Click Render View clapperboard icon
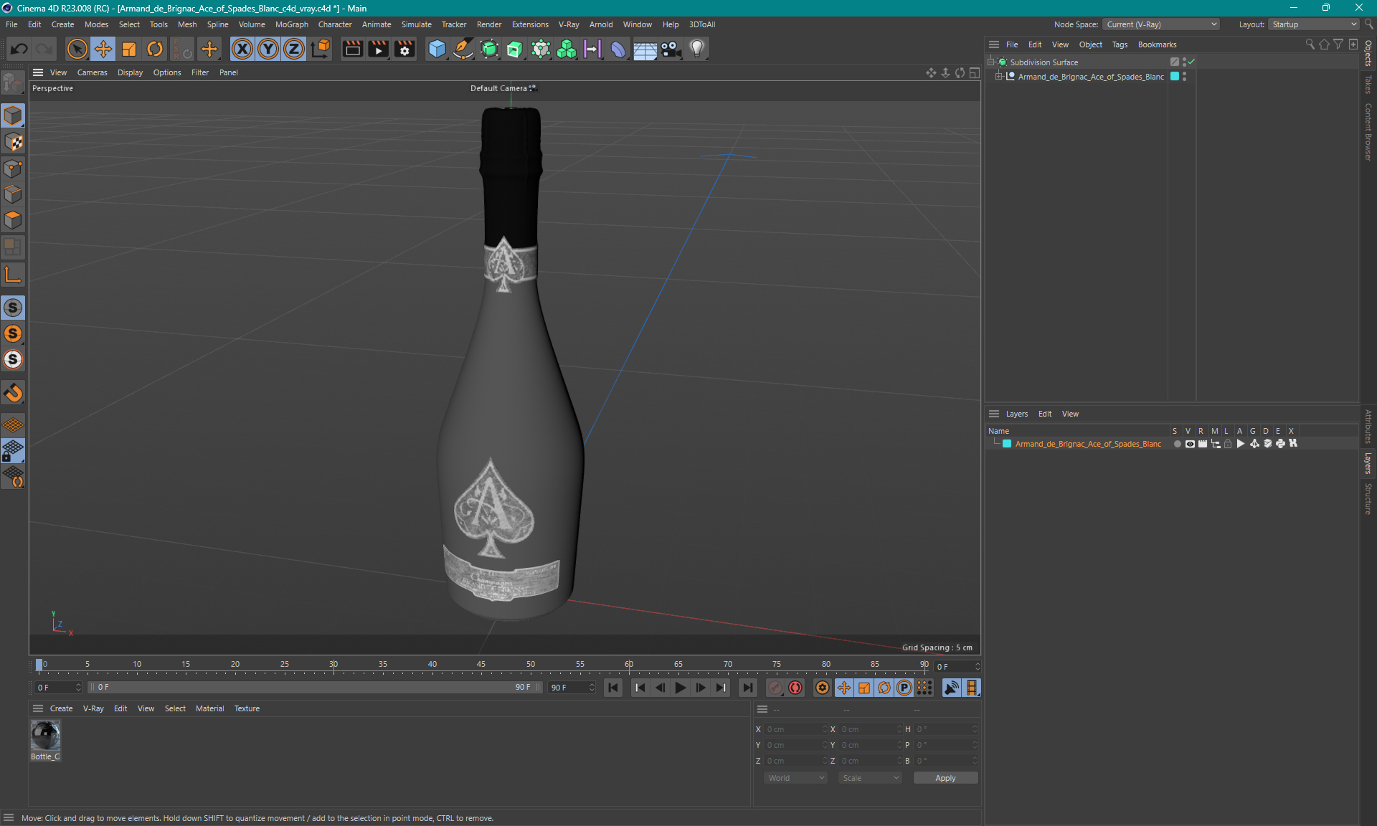The width and height of the screenshot is (1377, 826). (352, 49)
